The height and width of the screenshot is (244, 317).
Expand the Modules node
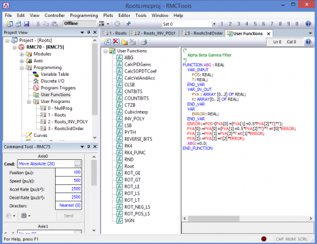point(22,54)
